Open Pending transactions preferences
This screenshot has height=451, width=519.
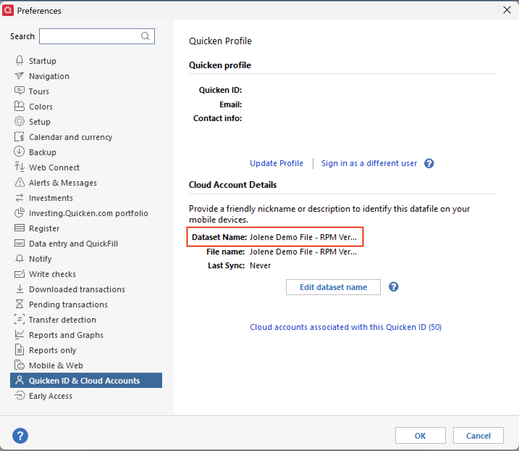[68, 305]
